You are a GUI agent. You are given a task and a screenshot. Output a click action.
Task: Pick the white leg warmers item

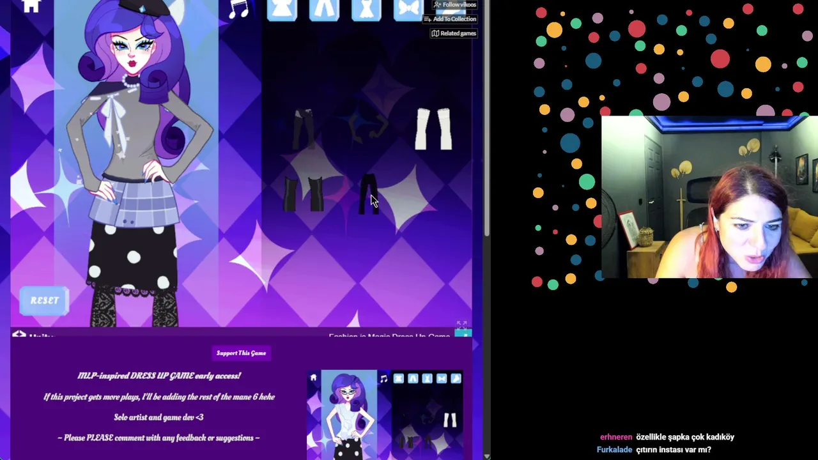click(x=434, y=129)
